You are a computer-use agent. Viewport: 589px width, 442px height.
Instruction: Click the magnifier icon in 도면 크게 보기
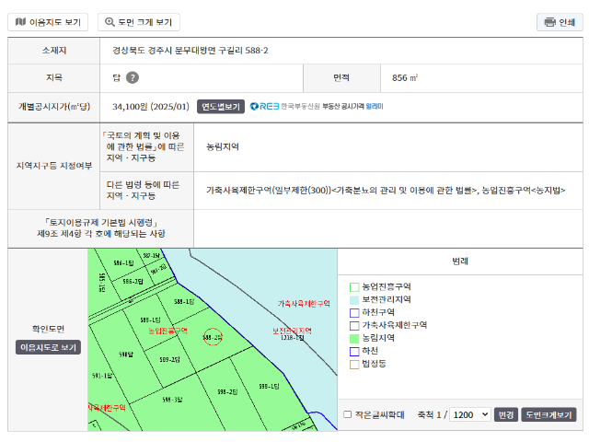110,22
